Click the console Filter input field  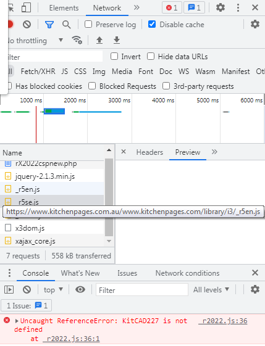click(x=142, y=290)
